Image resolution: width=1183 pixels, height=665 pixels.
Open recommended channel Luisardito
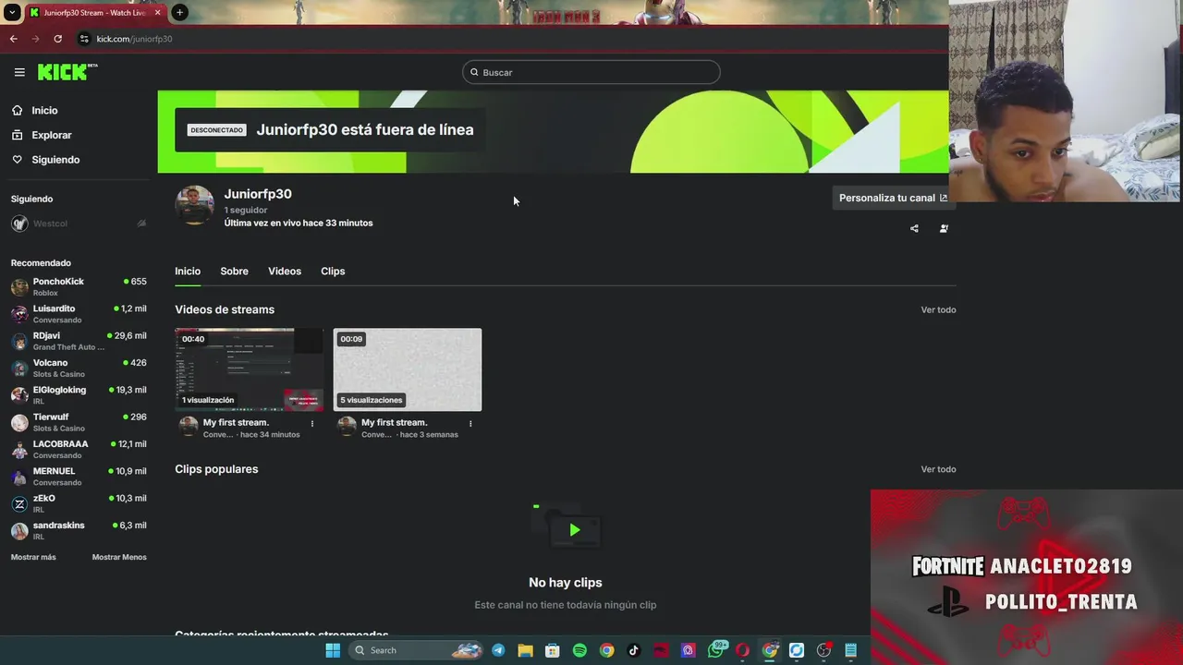point(79,314)
